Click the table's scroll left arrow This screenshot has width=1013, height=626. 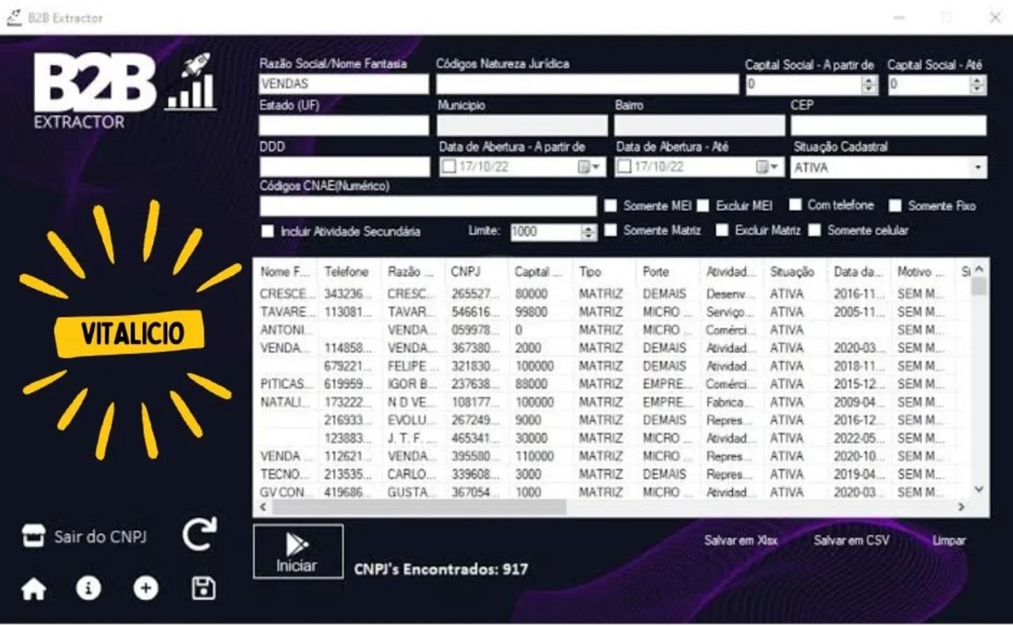coord(263,507)
